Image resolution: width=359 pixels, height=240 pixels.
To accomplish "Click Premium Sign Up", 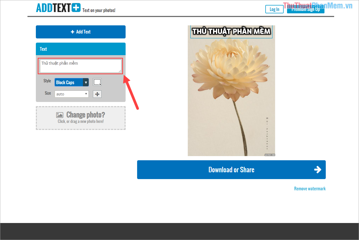I will [305, 10].
